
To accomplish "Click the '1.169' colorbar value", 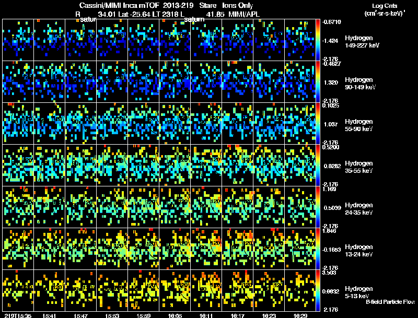I will 329,189.
